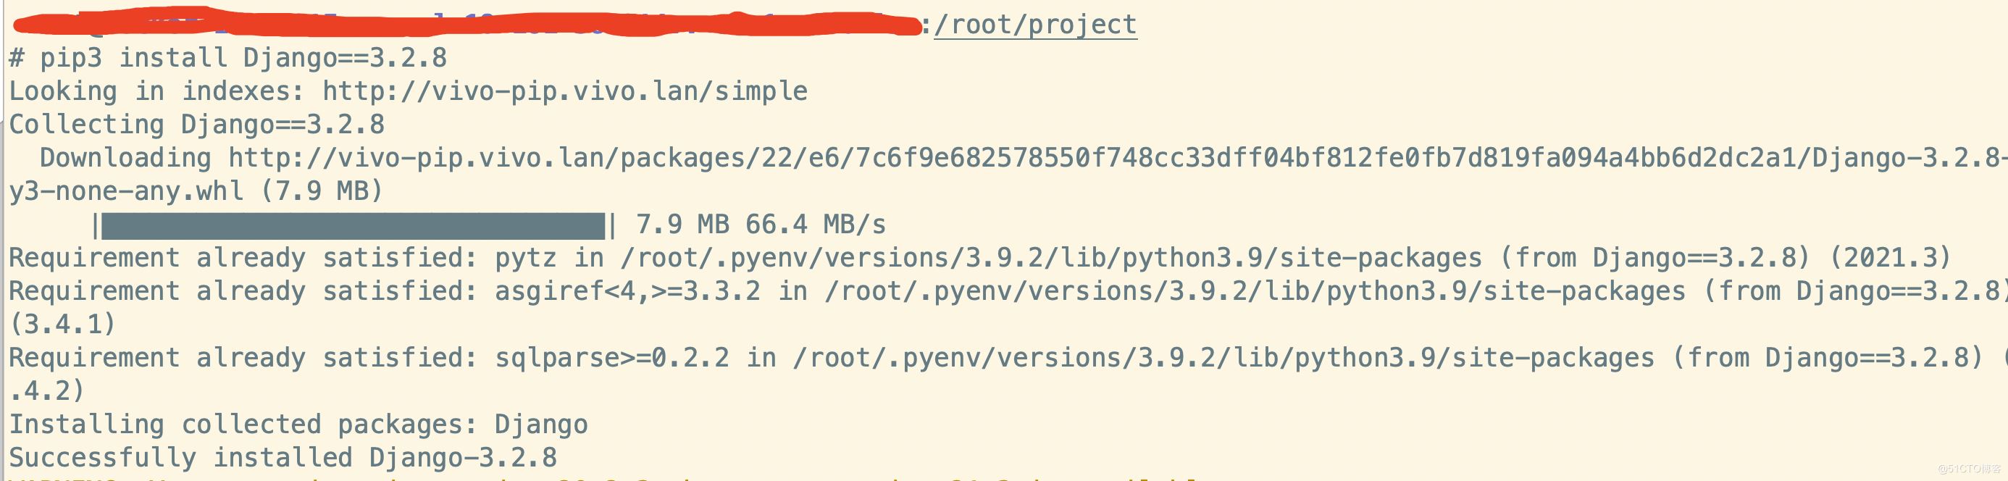Click the 'Collecting Django==3.2.8' line
The height and width of the screenshot is (481, 2008).
coord(196,125)
